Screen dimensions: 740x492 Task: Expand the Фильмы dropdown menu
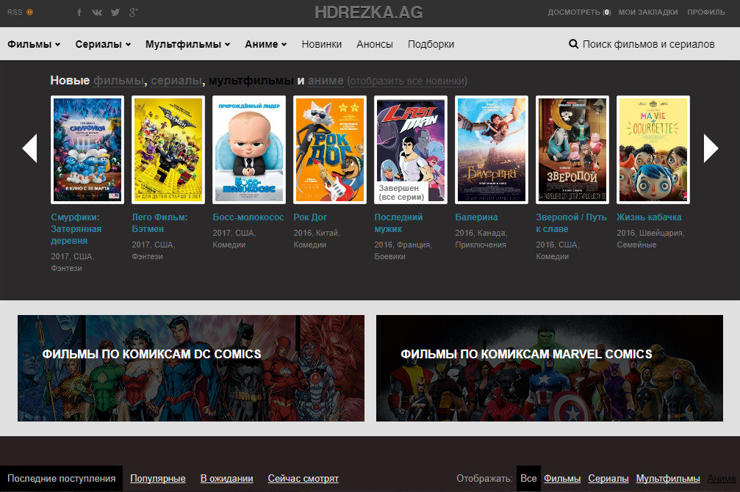coord(34,44)
